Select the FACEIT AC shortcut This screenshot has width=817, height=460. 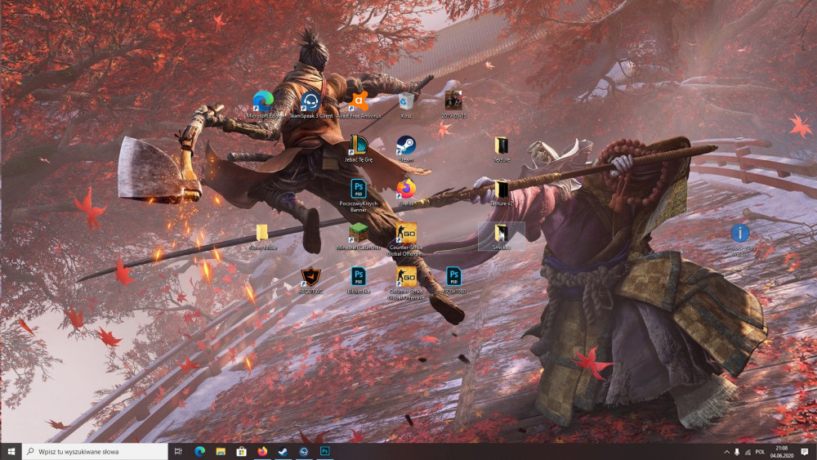[x=311, y=280]
